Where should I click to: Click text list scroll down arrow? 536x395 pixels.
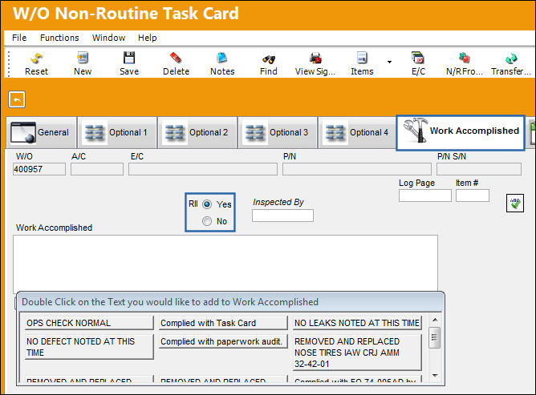(435, 376)
